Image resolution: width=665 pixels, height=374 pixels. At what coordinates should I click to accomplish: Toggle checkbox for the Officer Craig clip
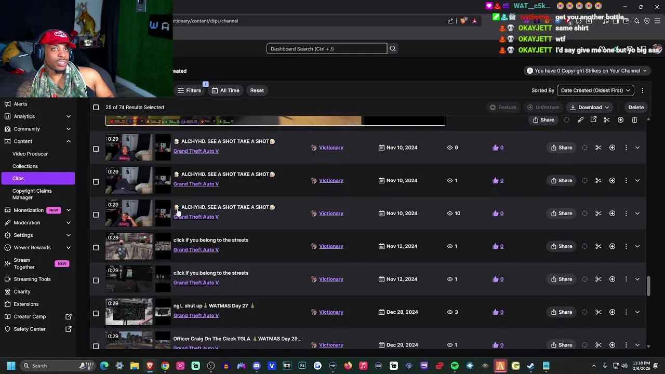click(96, 346)
